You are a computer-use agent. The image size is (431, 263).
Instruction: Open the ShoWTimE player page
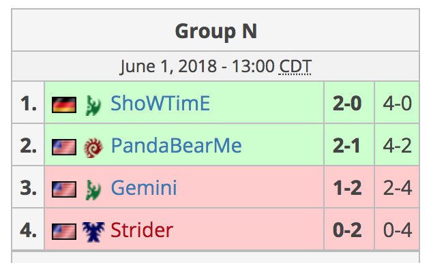pos(160,103)
